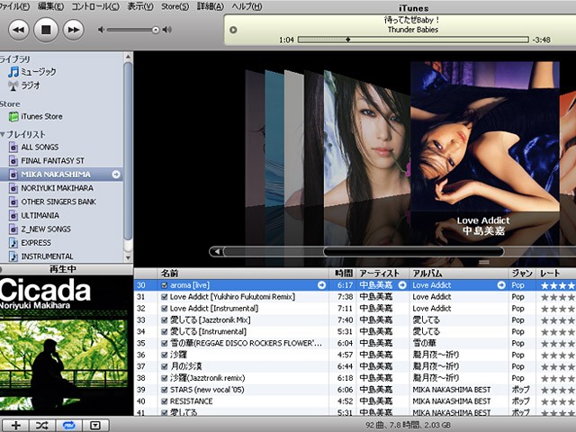Click the previous track rewind button
The image size is (576, 432).
tap(18, 30)
